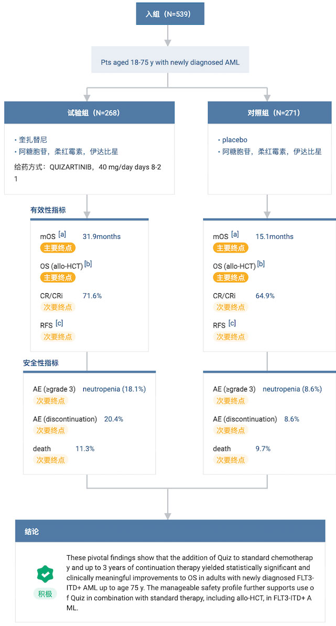Viewport: 336px width, 626px height.
Task: Click the patient criteria box mentioning newly diagnosed AML
Action: click(170, 62)
